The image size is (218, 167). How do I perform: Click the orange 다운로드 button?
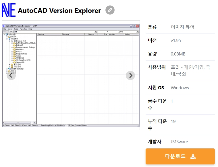180,156
